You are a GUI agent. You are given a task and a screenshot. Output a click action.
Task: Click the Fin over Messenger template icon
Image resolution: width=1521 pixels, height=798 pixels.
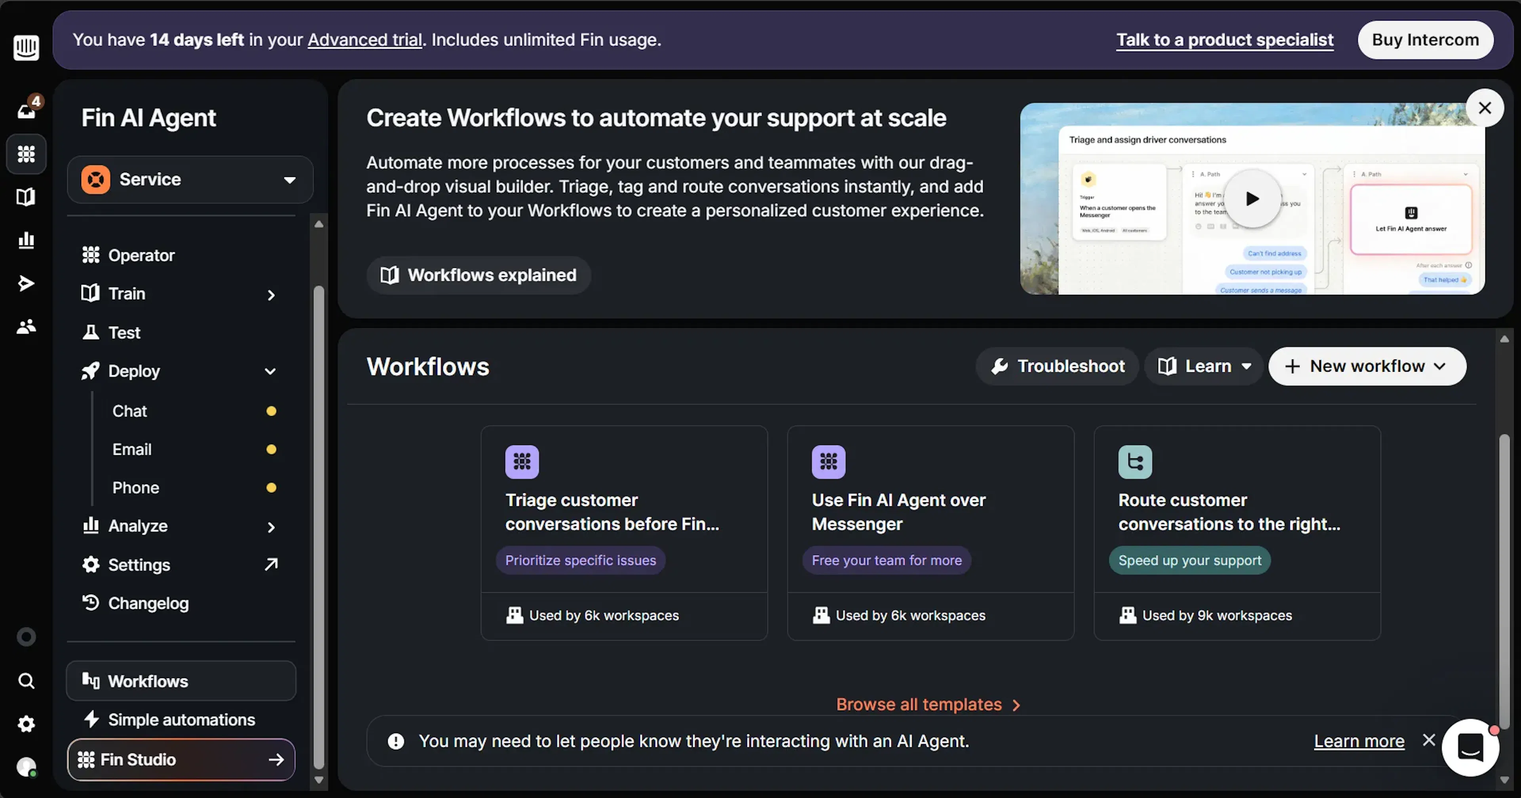pyautogui.click(x=828, y=462)
